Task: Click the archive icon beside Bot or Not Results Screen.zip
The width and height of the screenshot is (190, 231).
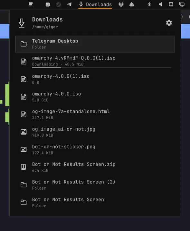Action: pyautogui.click(x=24, y=167)
